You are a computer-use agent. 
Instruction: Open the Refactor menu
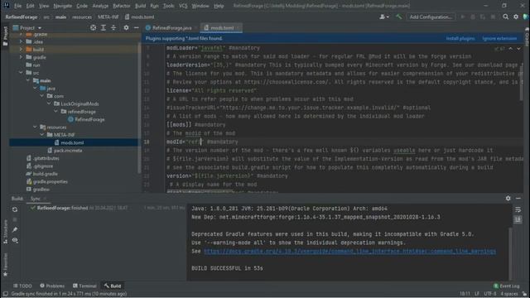(122, 6)
